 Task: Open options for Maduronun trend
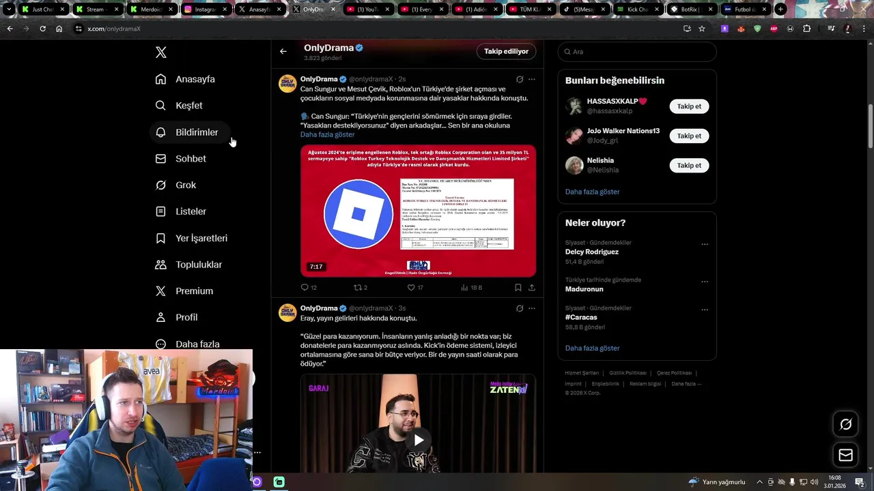click(x=705, y=281)
